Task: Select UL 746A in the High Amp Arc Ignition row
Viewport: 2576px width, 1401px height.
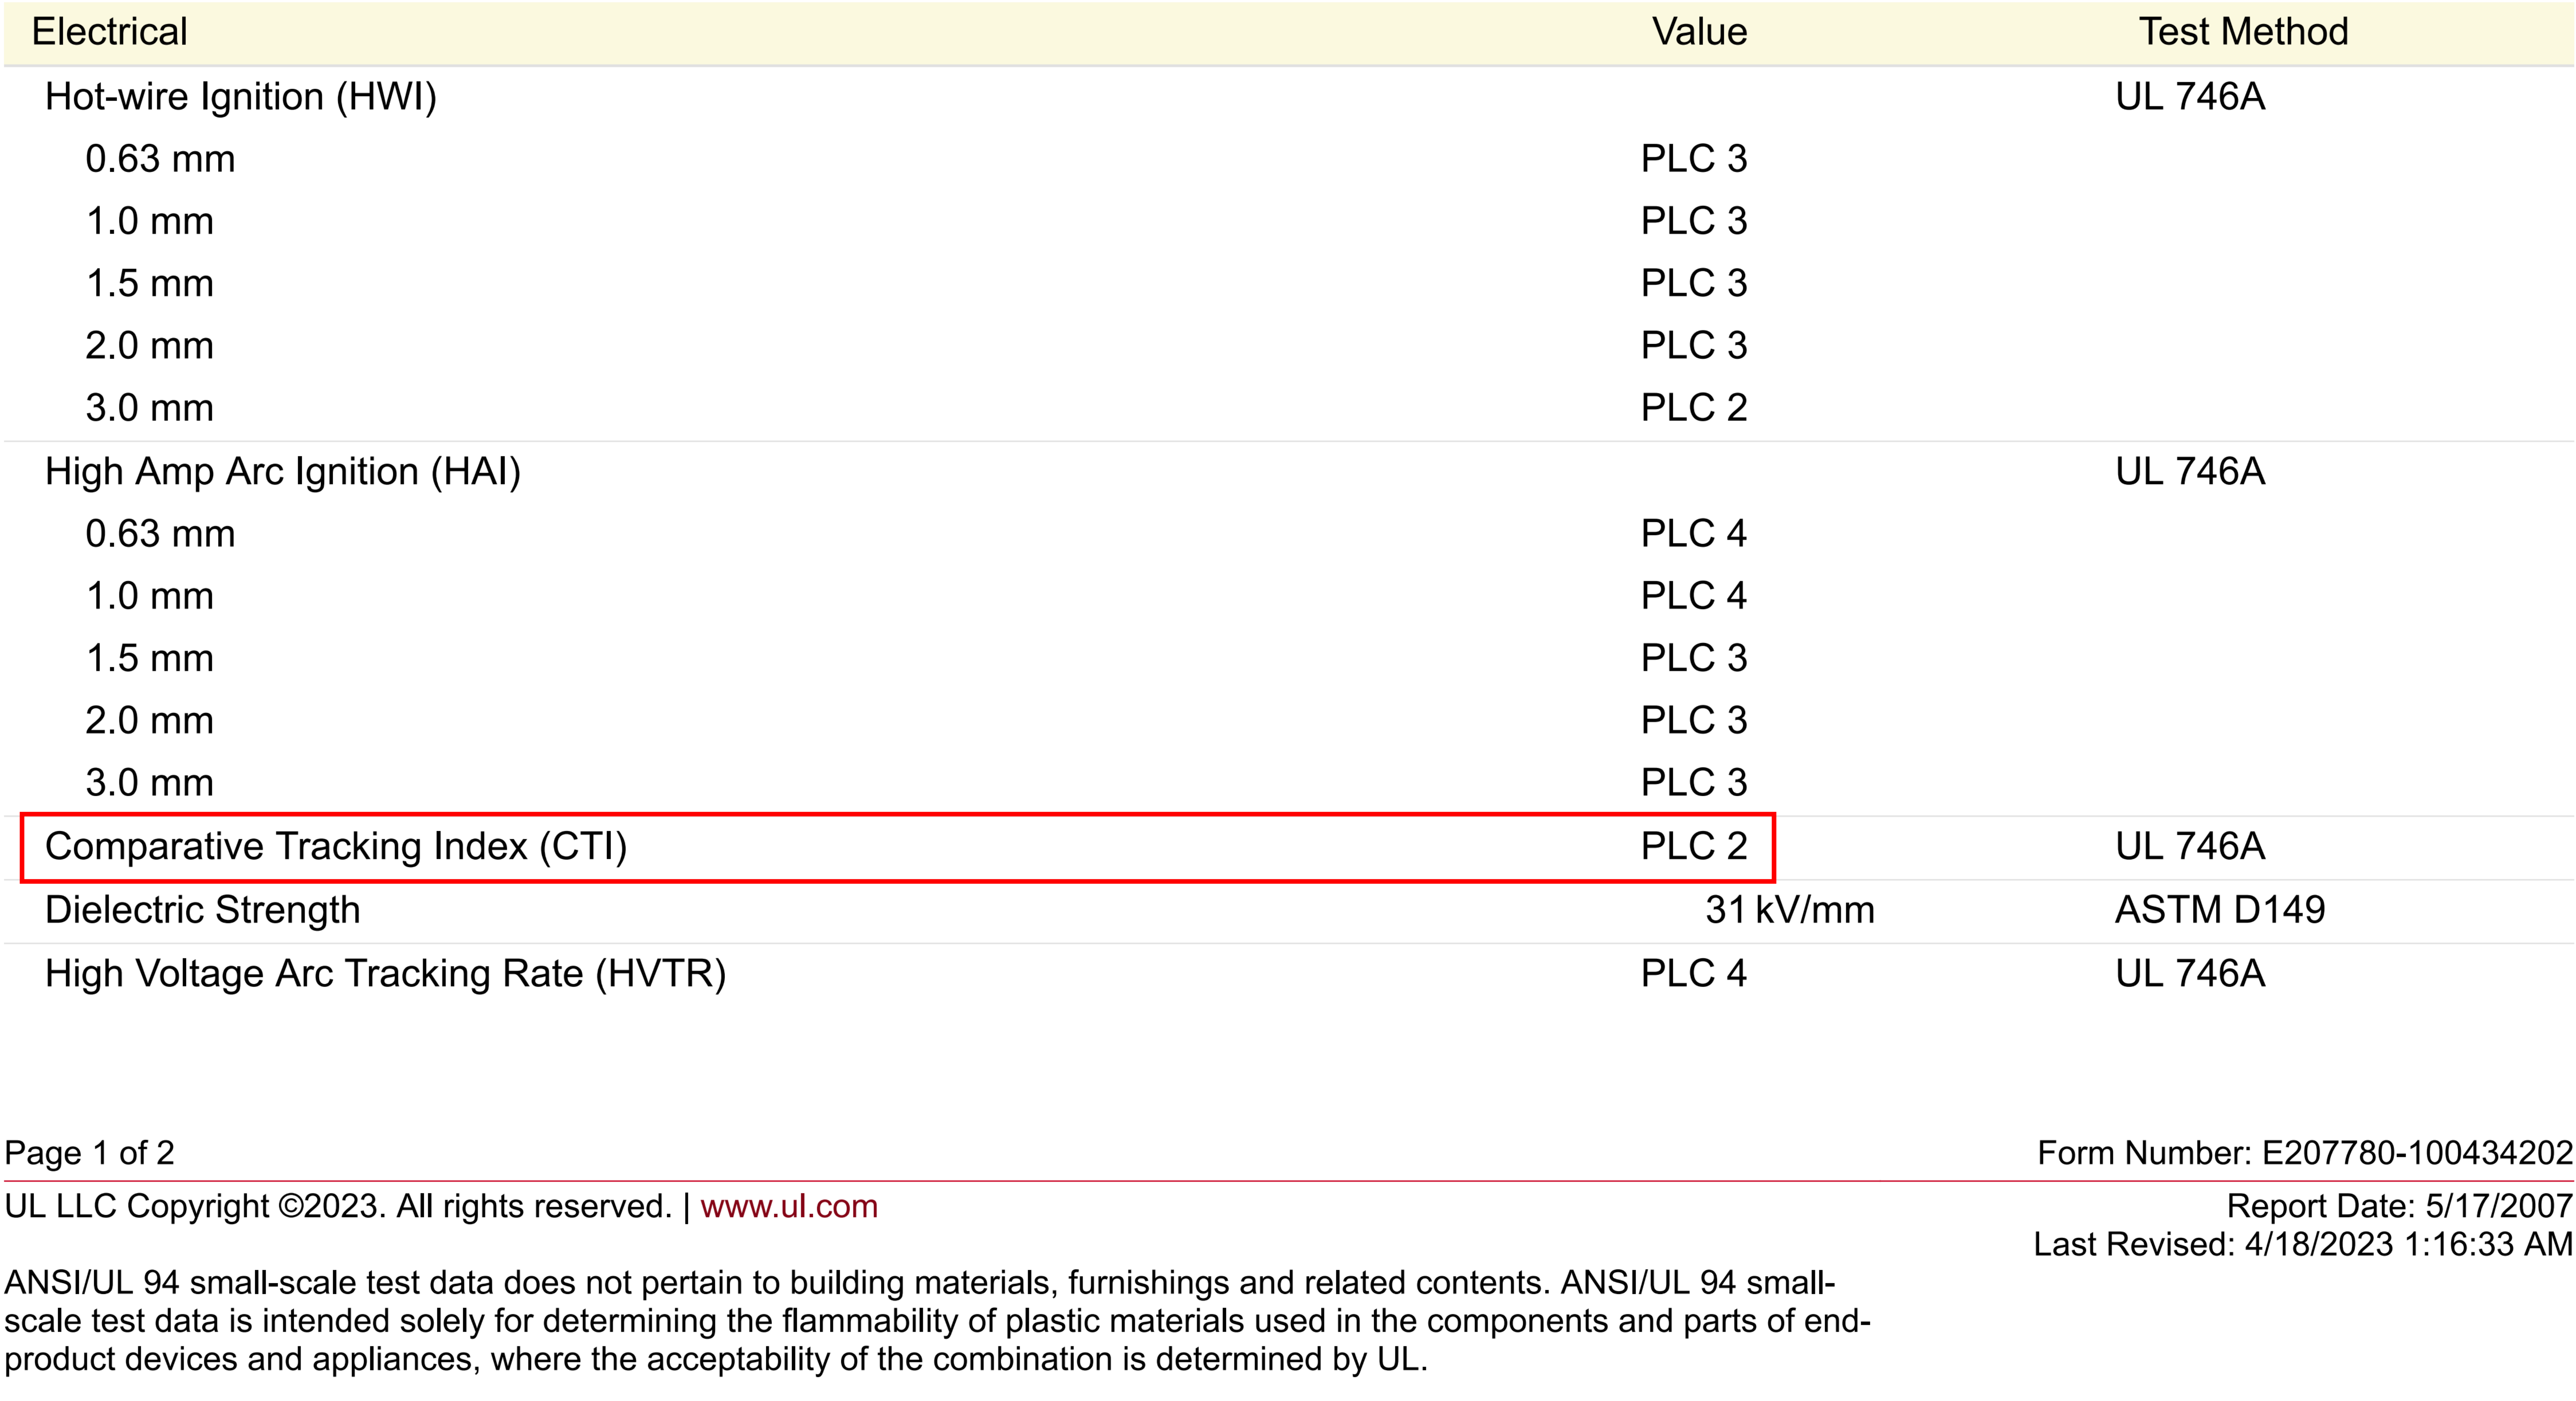Action: tap(2190, 472)
